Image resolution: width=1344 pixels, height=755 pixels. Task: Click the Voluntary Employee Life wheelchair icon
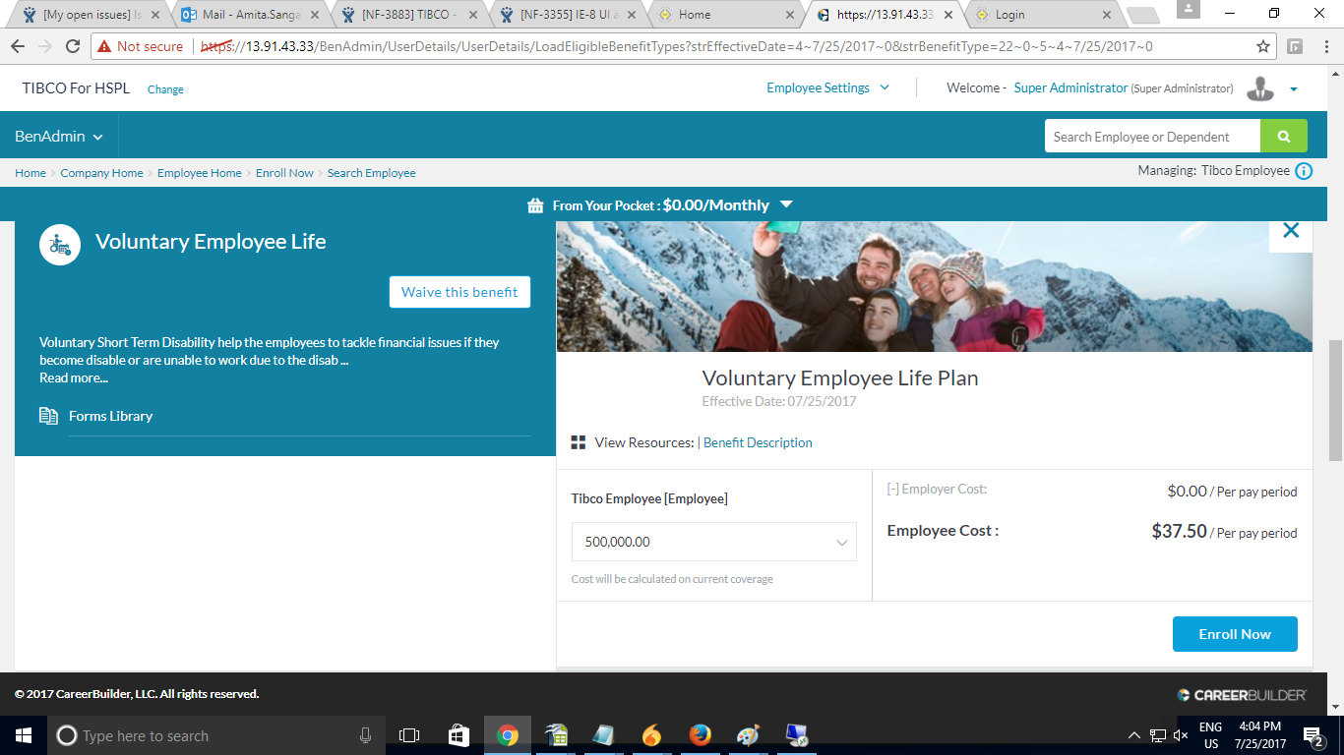60,244
